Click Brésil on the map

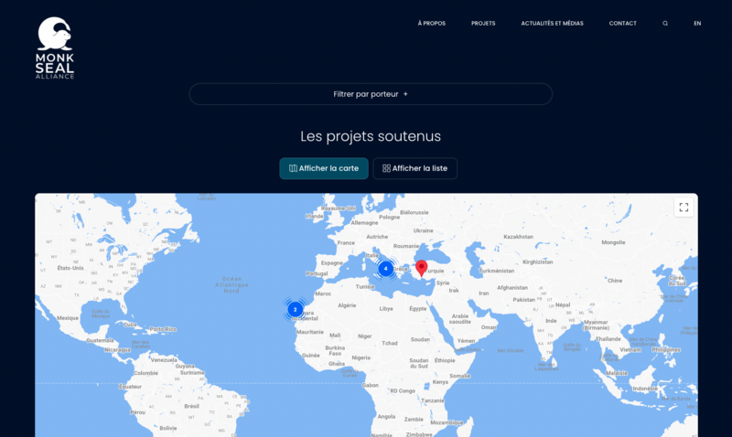pos(192,405)
